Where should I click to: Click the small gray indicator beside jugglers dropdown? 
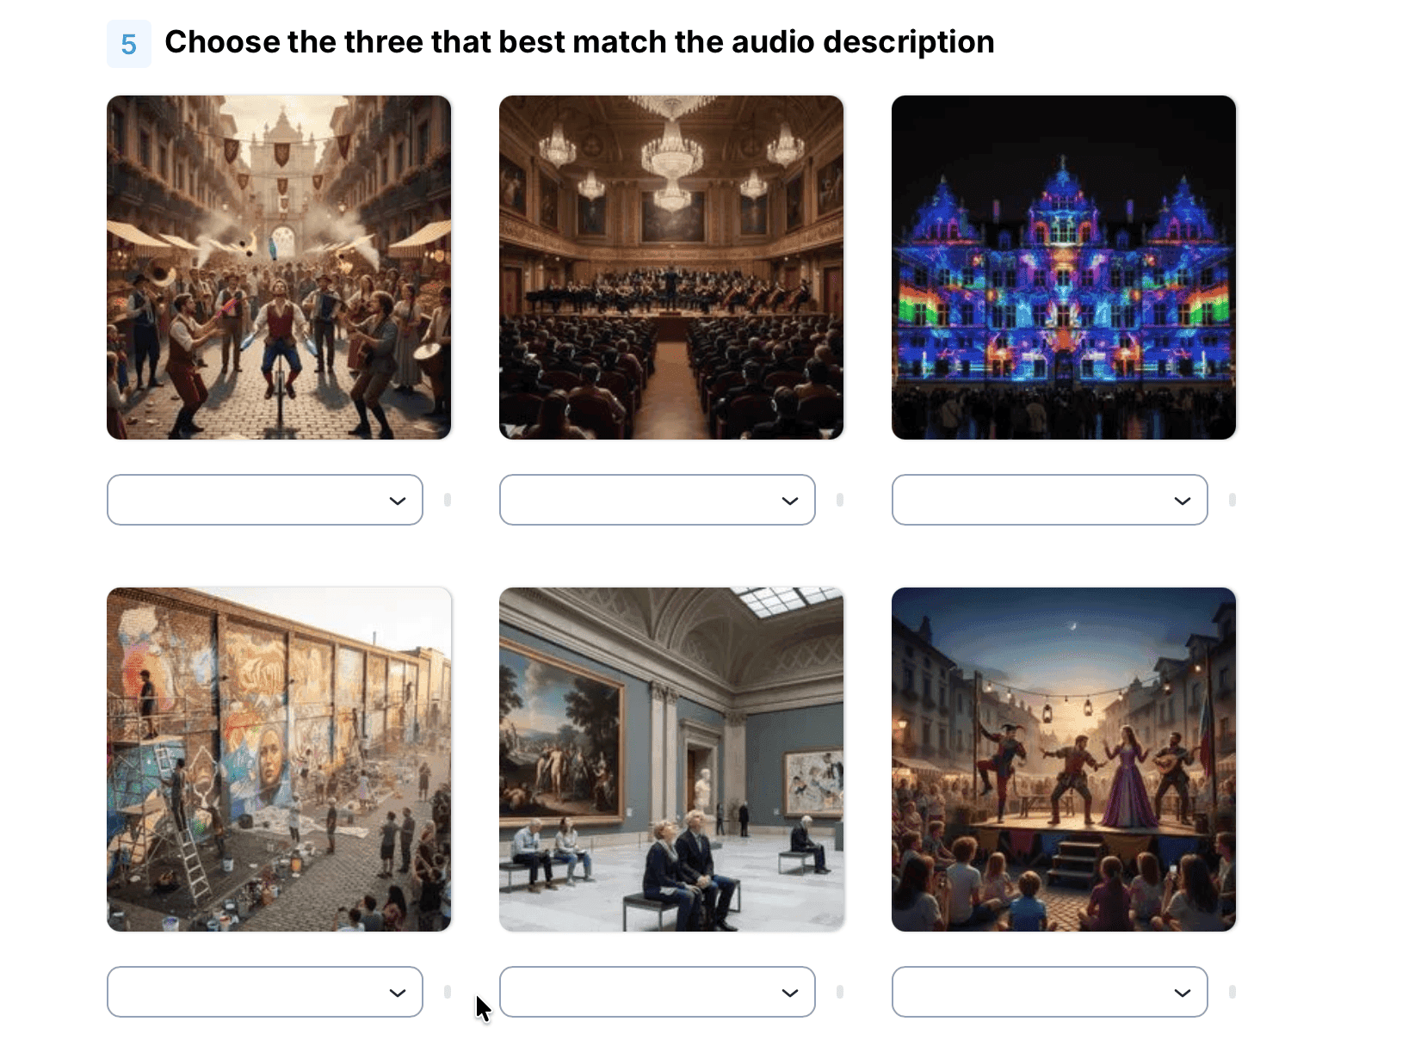pyautogui.click(x=448, y=500)
